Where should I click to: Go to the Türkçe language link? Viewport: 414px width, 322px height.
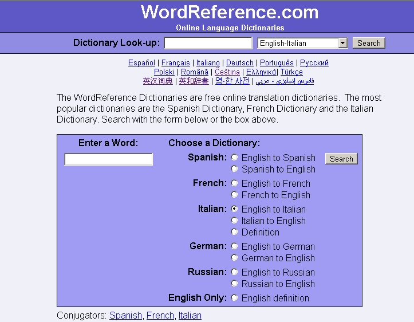[291, 72]
